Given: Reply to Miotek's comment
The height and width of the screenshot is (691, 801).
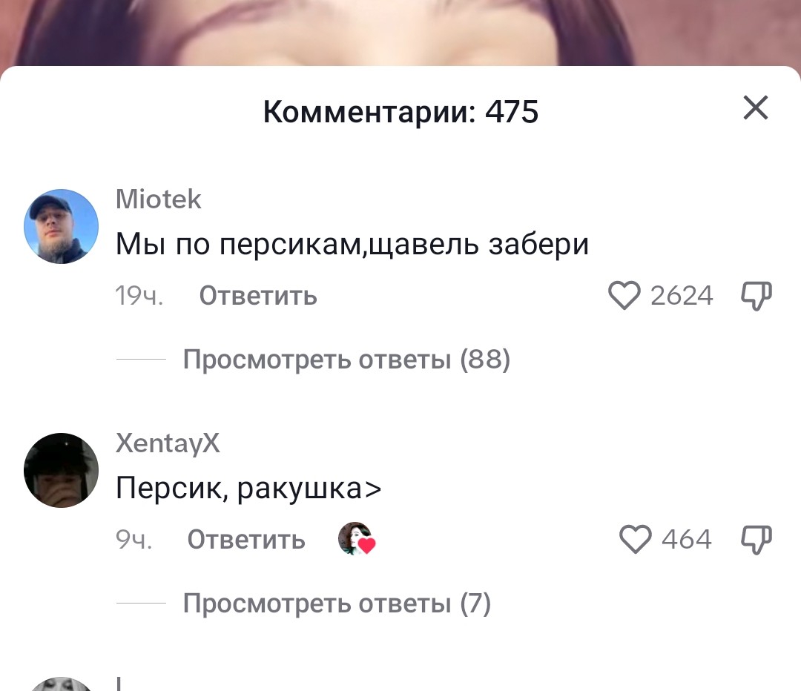Looking at the screenshot, I should (x=258, y=296).
